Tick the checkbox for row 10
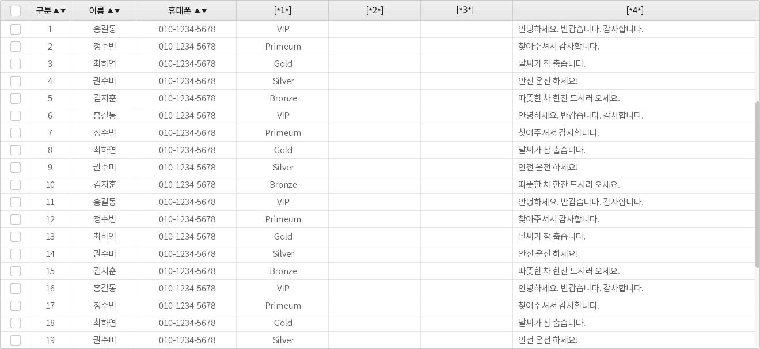 [16, 184]
